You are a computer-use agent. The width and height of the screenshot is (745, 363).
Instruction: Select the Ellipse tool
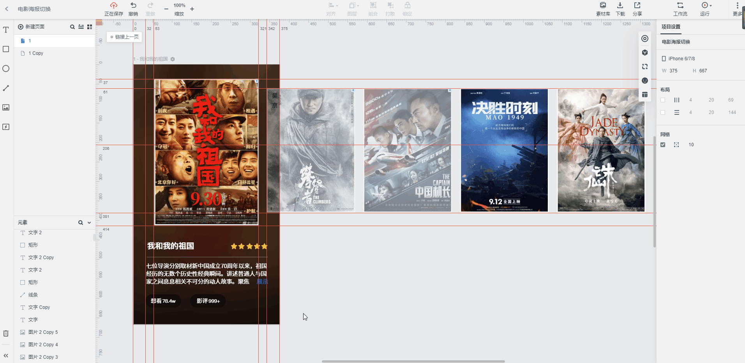pyautogui.click(x=6, y=68)
